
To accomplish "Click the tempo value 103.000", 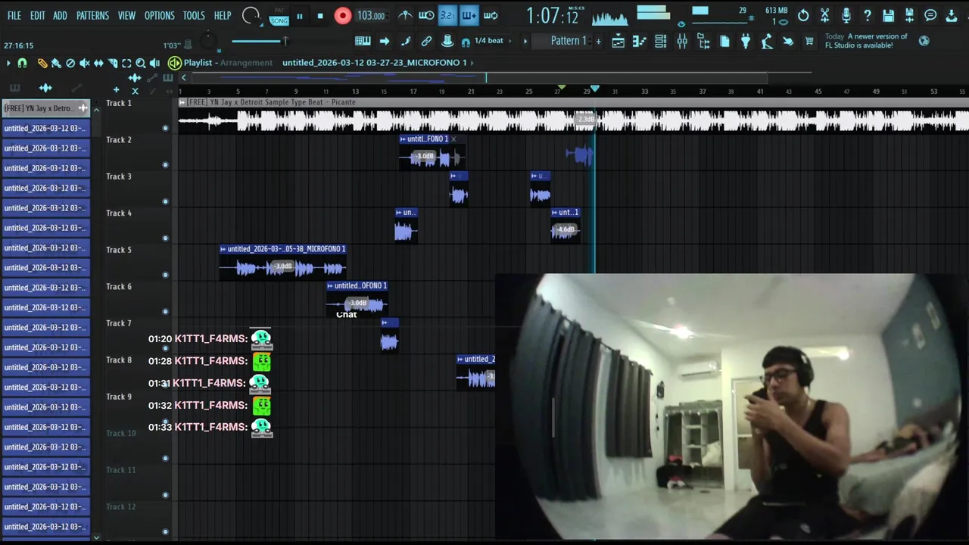I will coord(371,16).
